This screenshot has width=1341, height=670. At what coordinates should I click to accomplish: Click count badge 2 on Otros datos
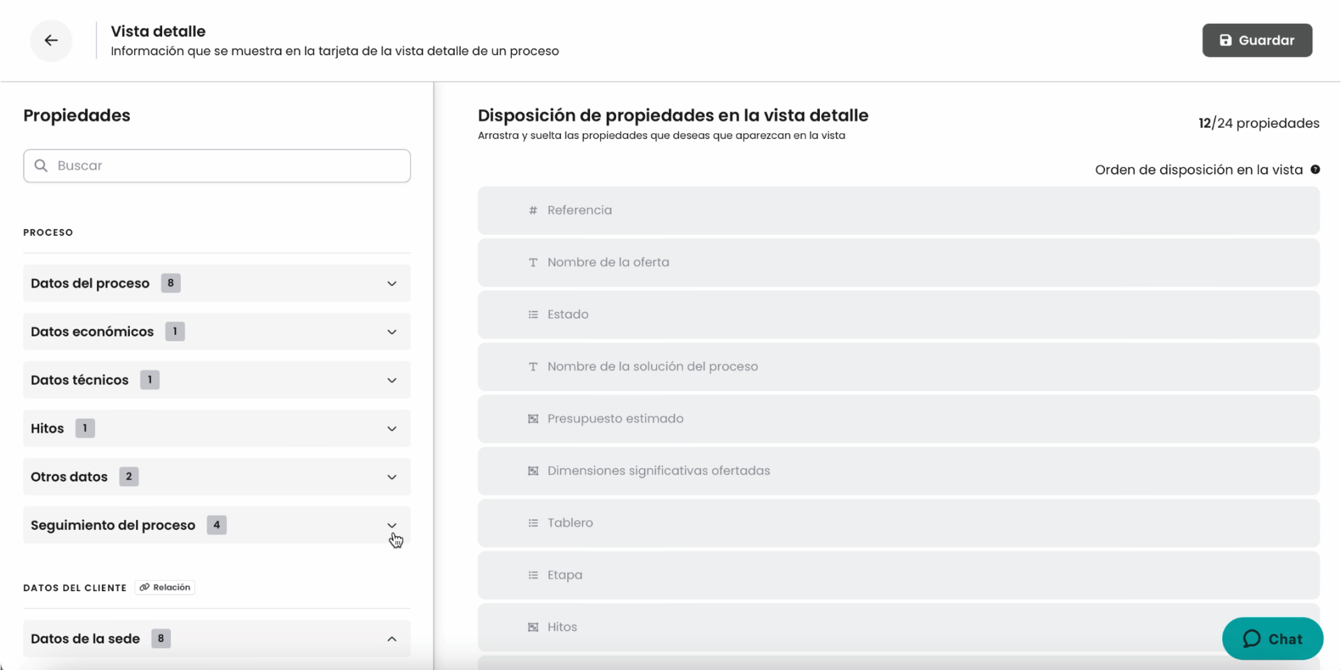click(129, 477)
